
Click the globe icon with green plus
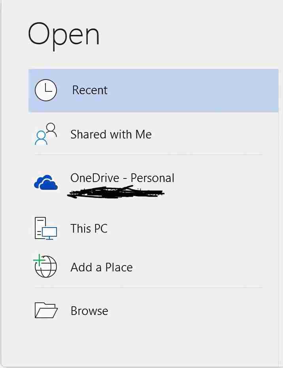(45, 266)
